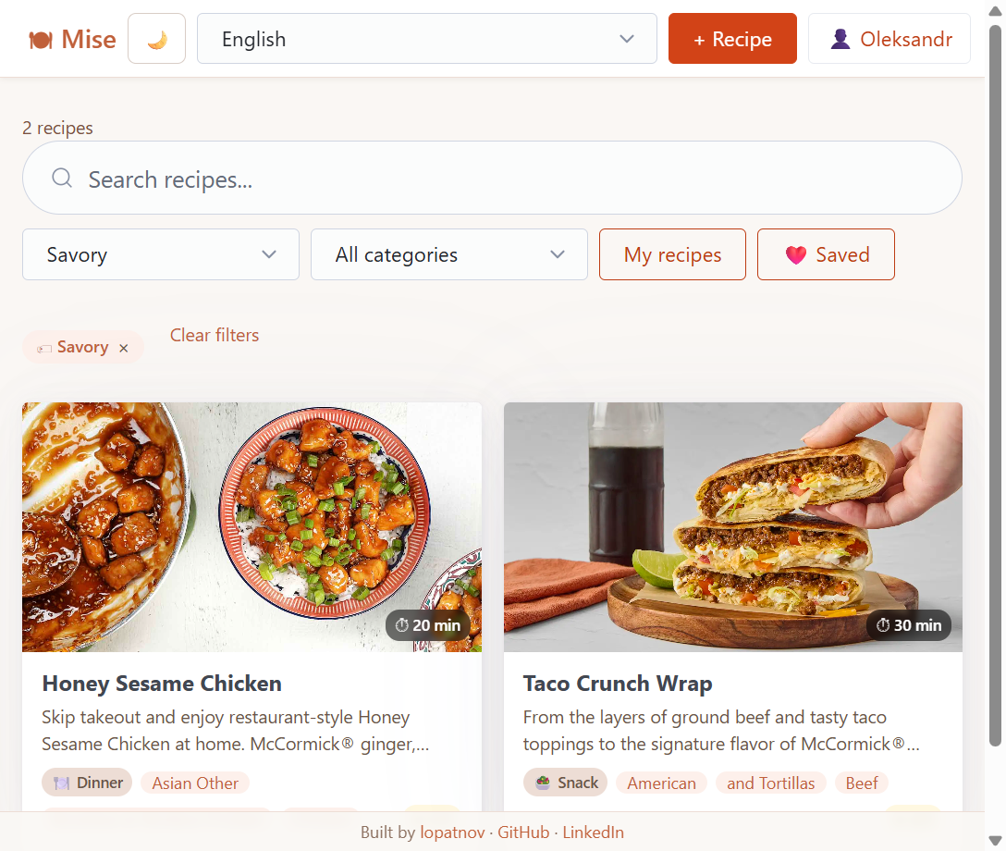Expand the Savory tag dropdown

coord(160,254)
